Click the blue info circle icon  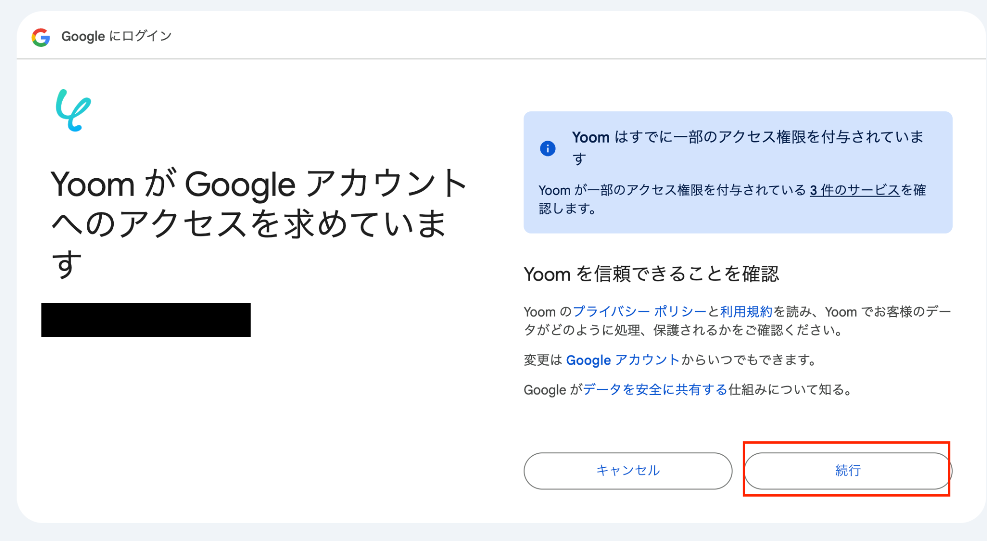tap(547, 148)
